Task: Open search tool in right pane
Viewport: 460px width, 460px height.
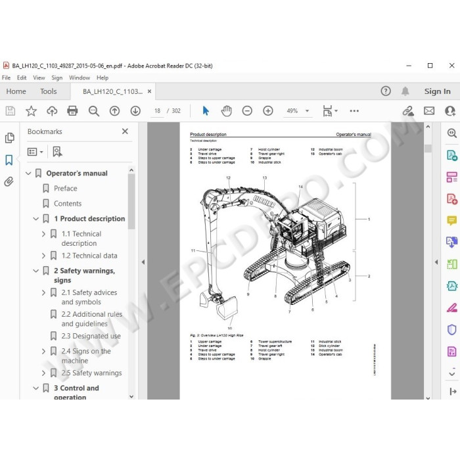Action: tap(452, 133)
